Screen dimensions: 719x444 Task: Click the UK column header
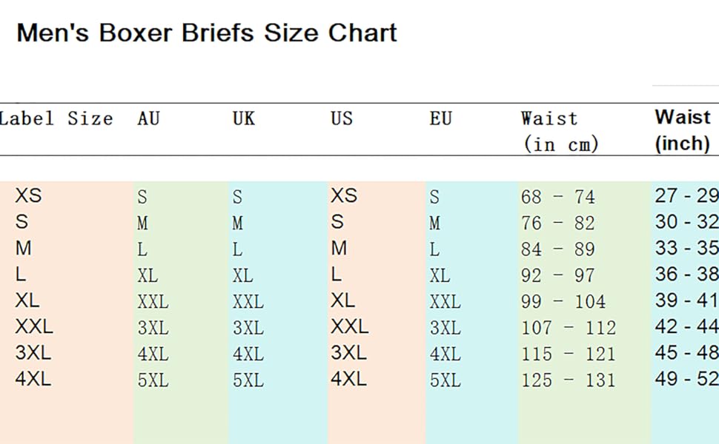pos(243,118)
